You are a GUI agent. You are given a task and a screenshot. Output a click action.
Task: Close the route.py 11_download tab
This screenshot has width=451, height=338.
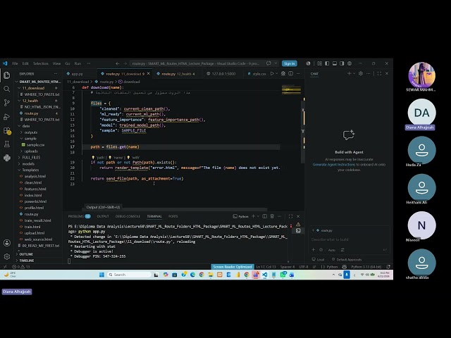point(149,73)
